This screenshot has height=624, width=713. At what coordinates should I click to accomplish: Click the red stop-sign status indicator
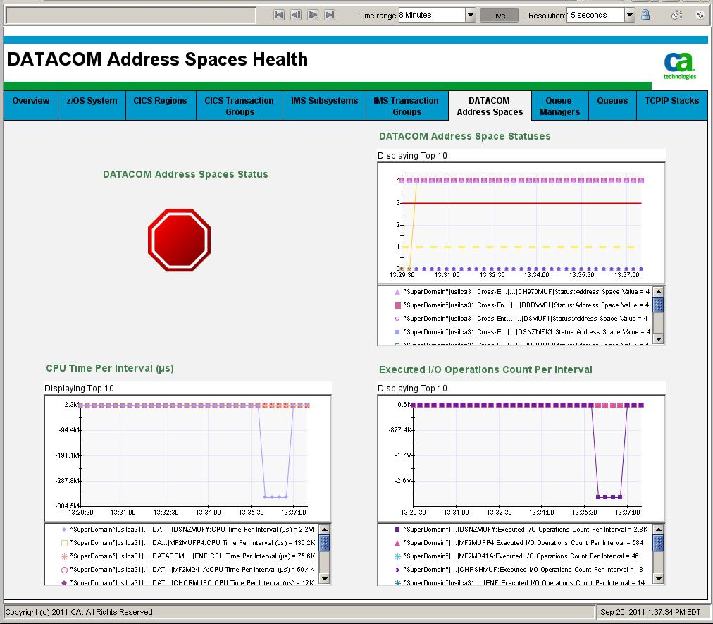[x=179, y=240]
